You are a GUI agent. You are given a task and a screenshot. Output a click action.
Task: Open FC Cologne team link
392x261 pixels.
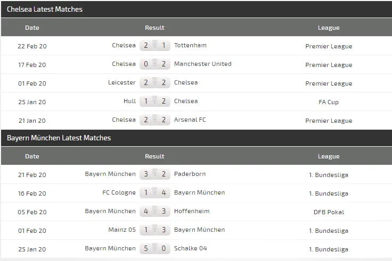[x=119, y=193]
